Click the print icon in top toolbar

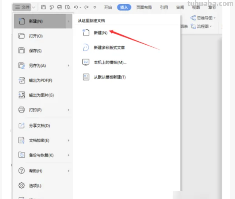[60, 7]
